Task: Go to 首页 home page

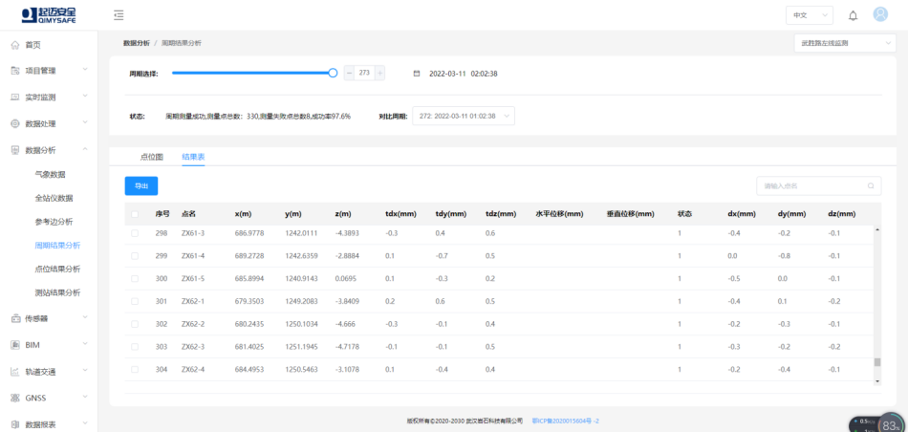Action: point(33,45)
